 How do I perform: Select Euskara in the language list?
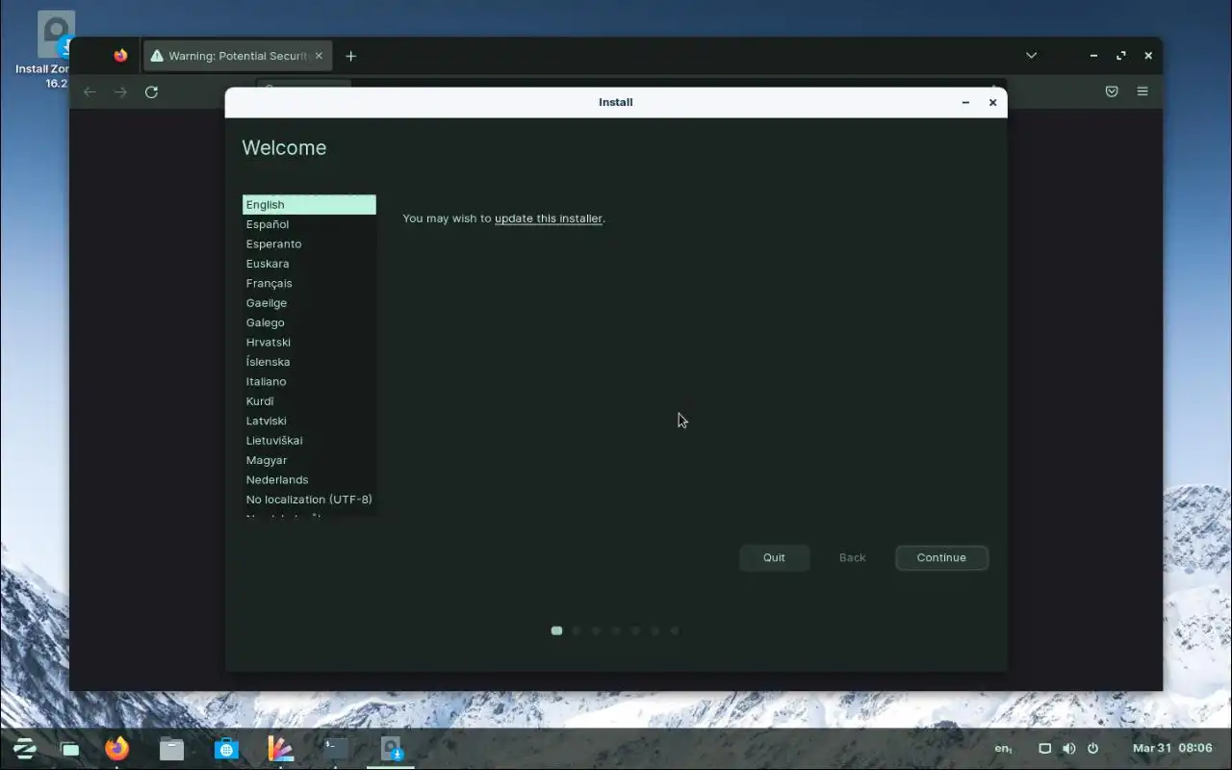(x=309, y=264)
